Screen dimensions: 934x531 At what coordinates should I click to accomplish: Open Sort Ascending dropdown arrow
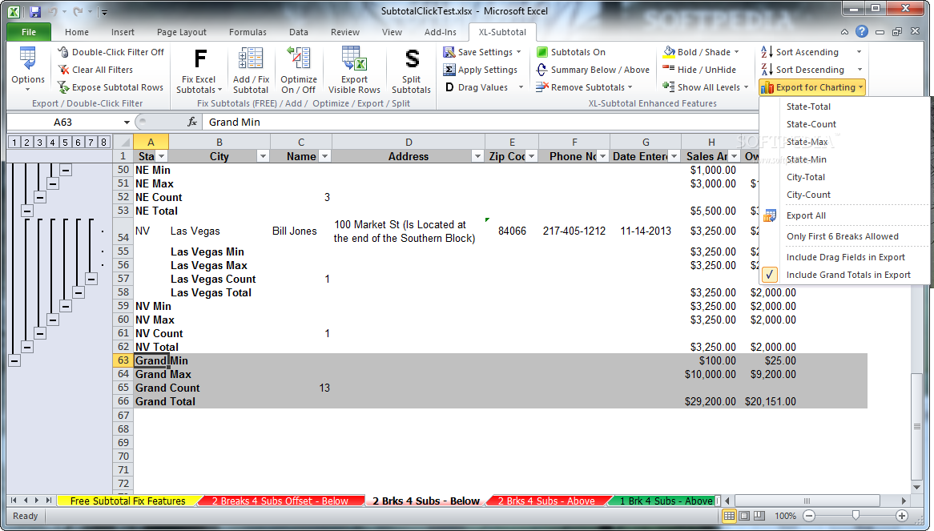tap(859, 52)
